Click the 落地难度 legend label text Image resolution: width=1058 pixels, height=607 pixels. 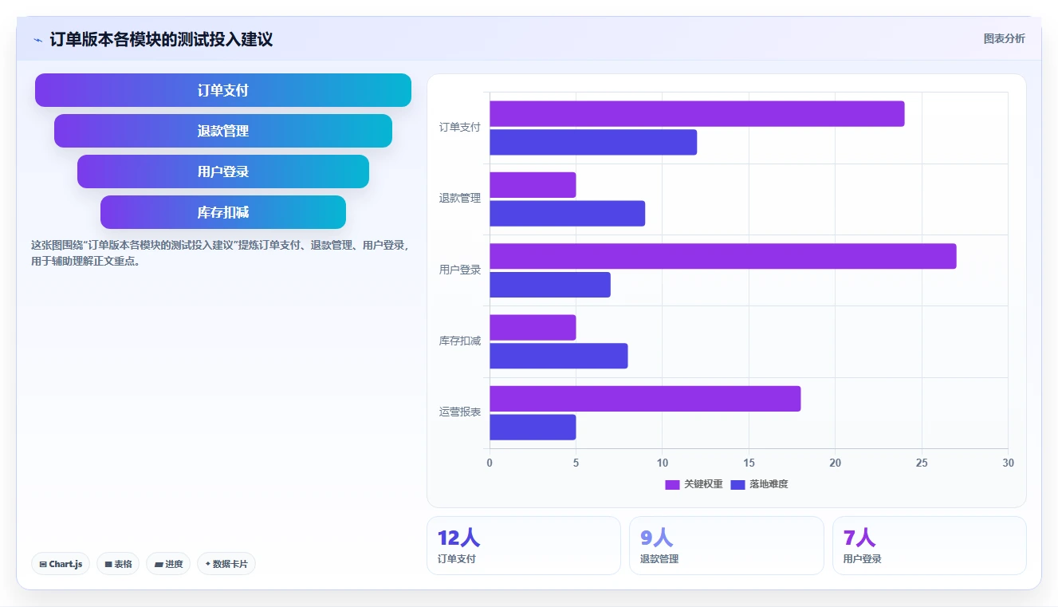[x=769, y=484]
